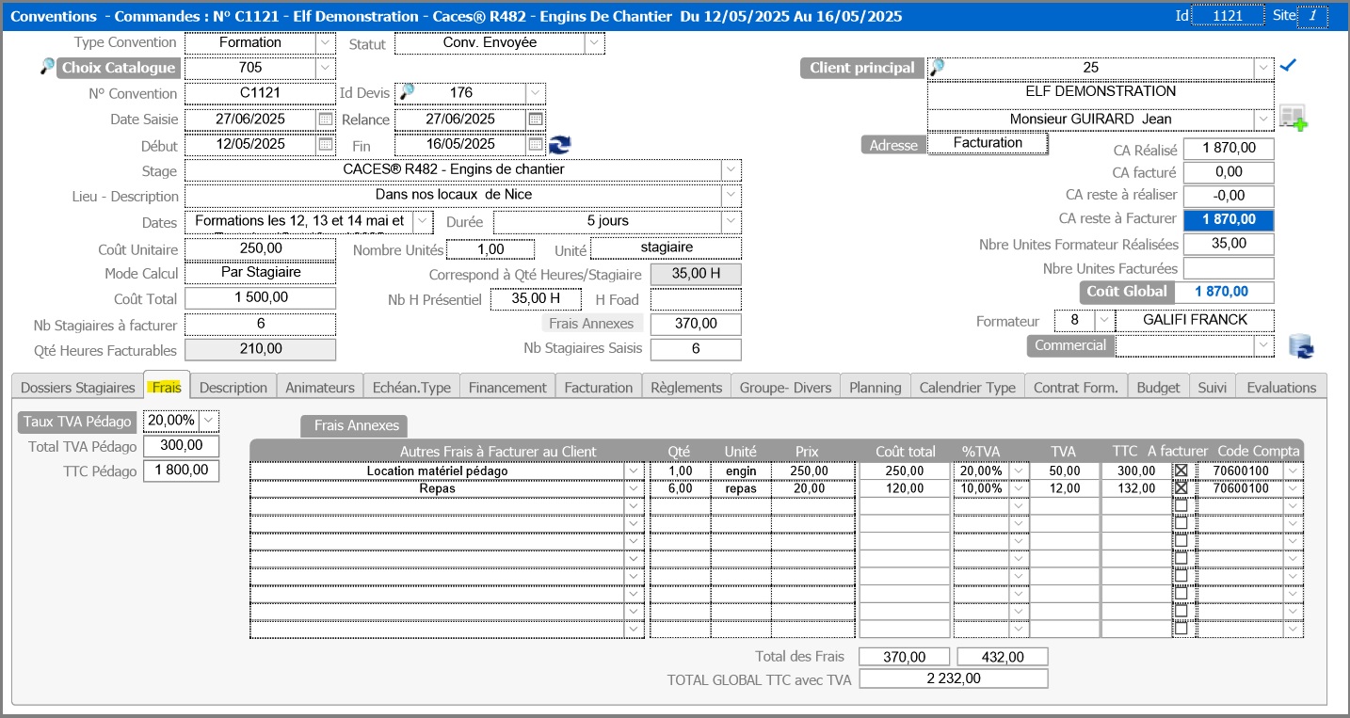Show the Planning tab
Image resolution: width=1350 pixels, height=718 pixels.
[x=876, y=387]
